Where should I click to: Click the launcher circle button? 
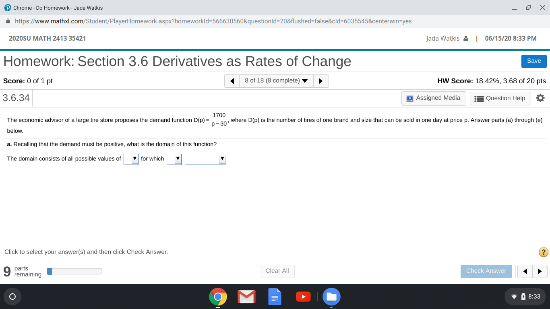pyautogui.click(x=12, y=297)
